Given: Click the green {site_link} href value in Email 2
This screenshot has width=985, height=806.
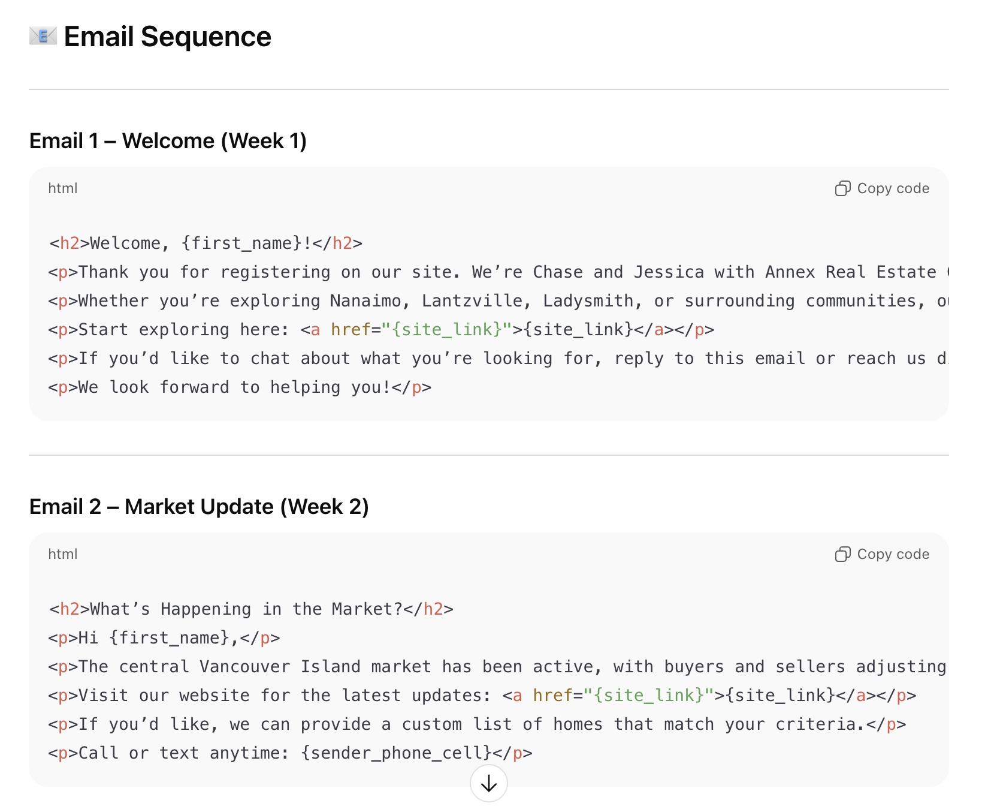Looking at the screenshot, I should (x=648, y=696).
